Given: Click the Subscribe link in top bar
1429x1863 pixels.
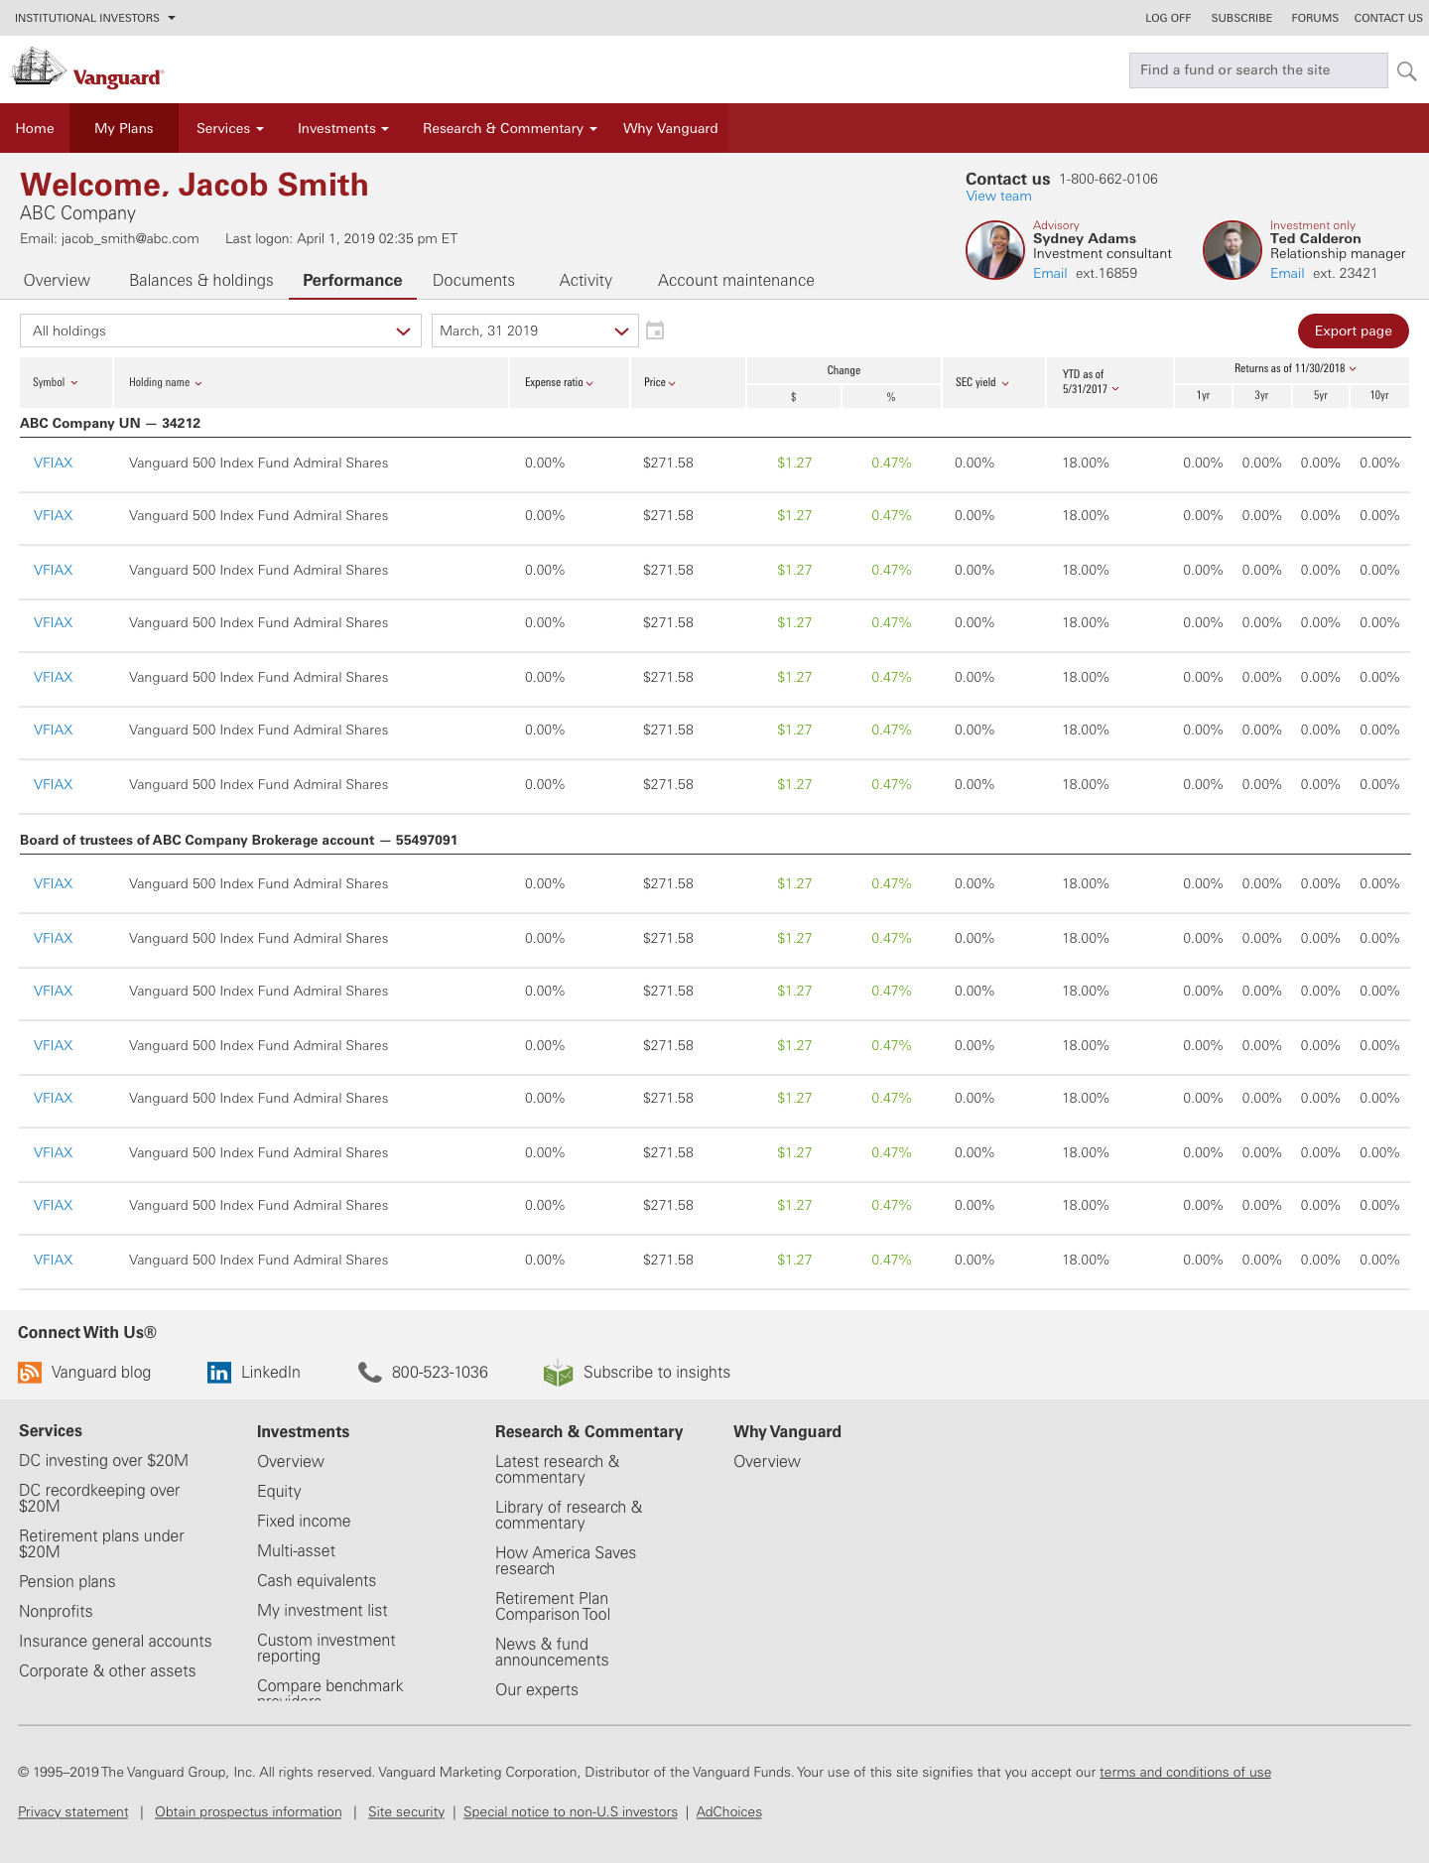Looking at the screenshot, I should click(1241, 18).
